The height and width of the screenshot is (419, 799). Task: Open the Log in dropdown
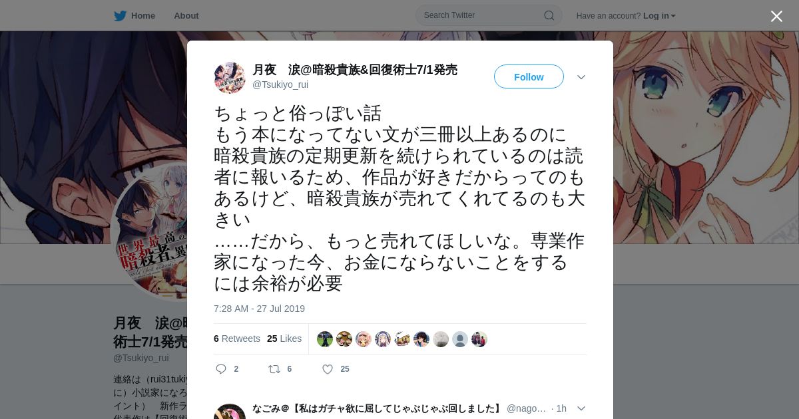click(x=659, y=16)
